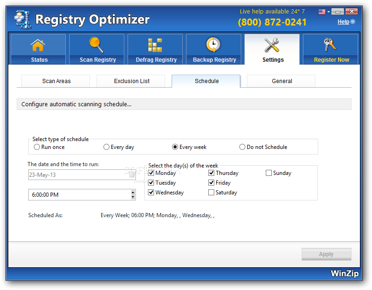Uncheck the Monday checkbox
The image size is (372, 290).
[151, 173]
